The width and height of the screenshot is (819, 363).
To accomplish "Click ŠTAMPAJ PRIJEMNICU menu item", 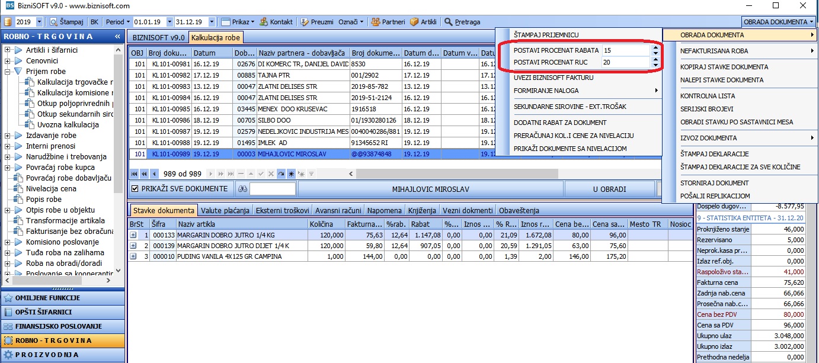I will click(x=546, y=35).
